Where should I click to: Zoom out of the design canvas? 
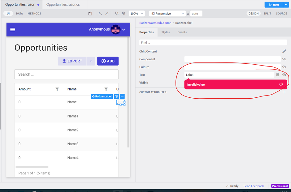click(117, 13)
